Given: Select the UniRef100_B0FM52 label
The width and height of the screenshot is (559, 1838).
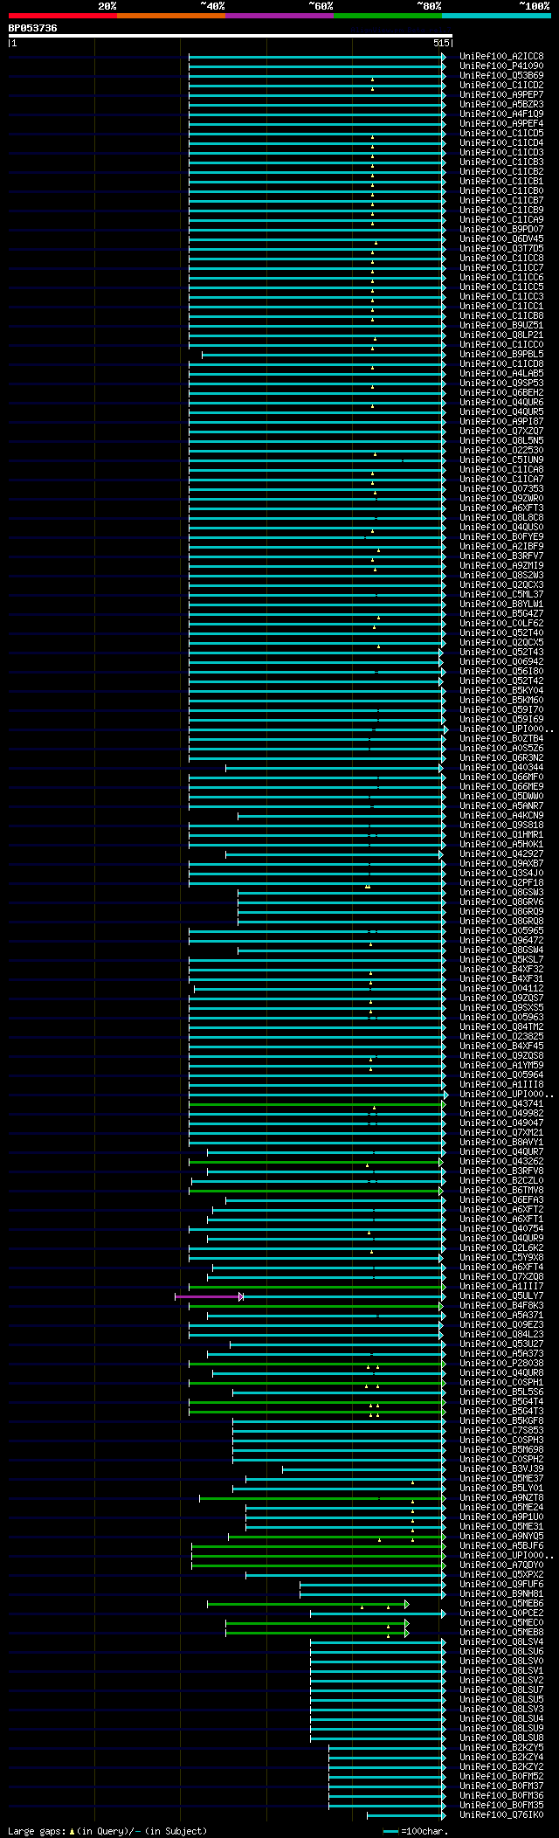Looking at the screenshot, I should (501, 1776).
